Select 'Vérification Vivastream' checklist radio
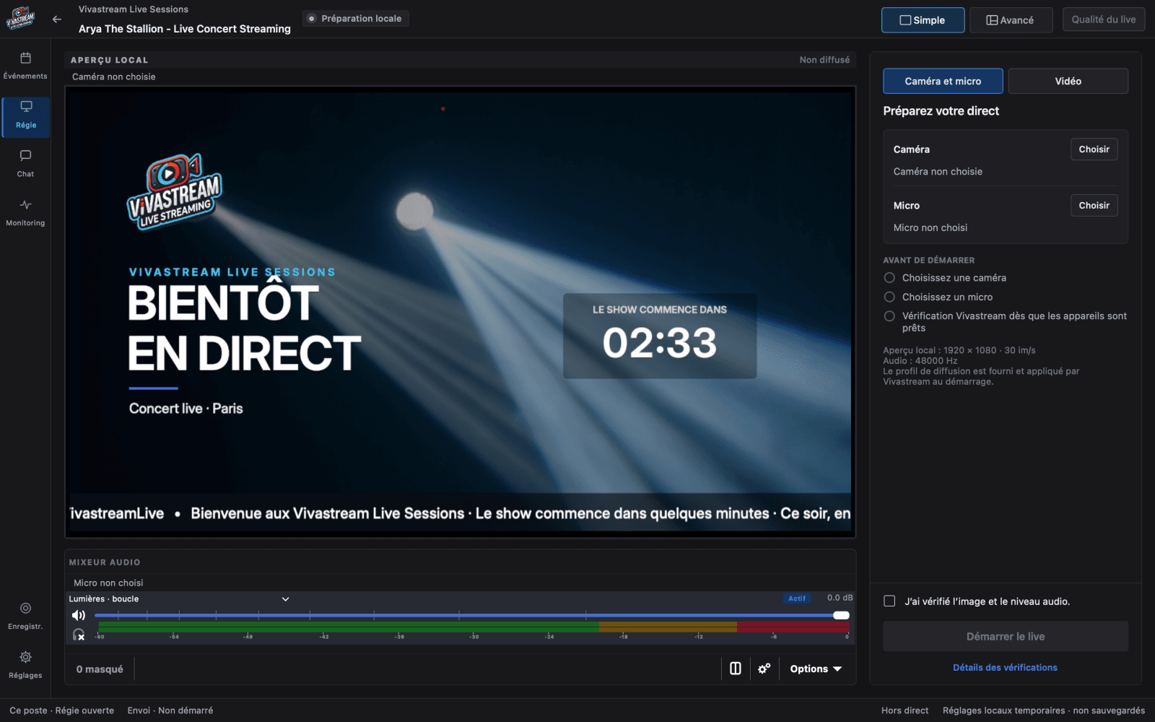1155x722 pixels. (x=889, y=316)
